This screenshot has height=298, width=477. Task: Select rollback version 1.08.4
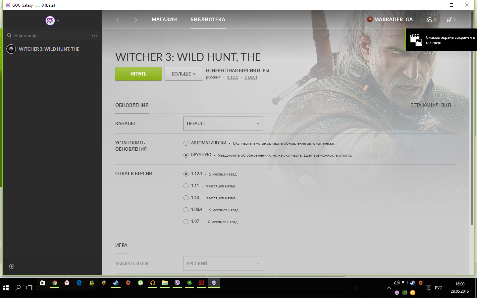click(186, 210)
